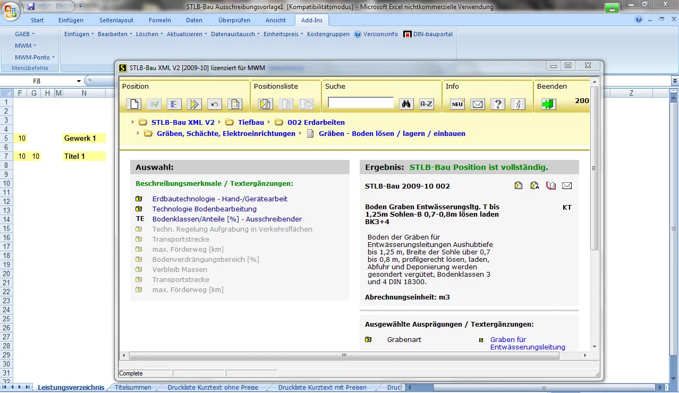This screenshot has height=393, width=679.
Task: Click the Save icon in the quick access toolbar
Action: (x=31, y=6)
